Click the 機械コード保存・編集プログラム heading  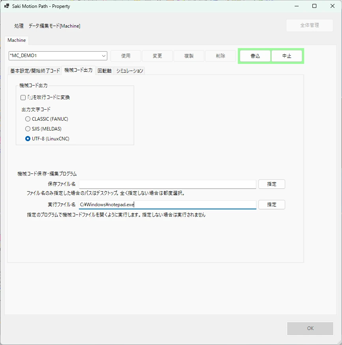click(x=47, y=174)
